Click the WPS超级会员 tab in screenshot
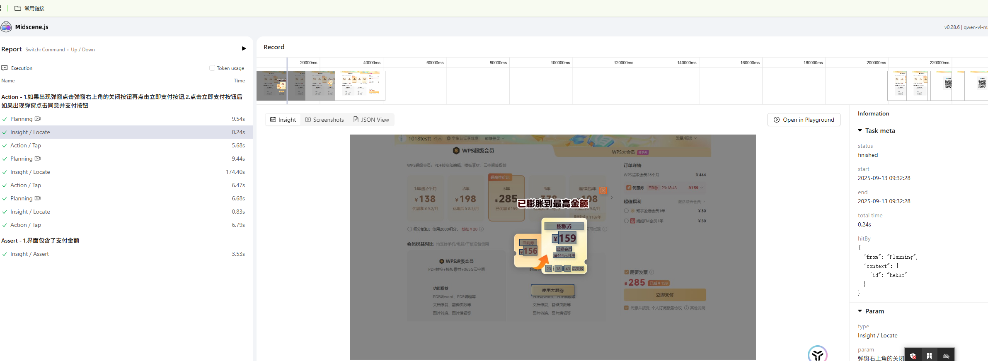 [474, 151]
